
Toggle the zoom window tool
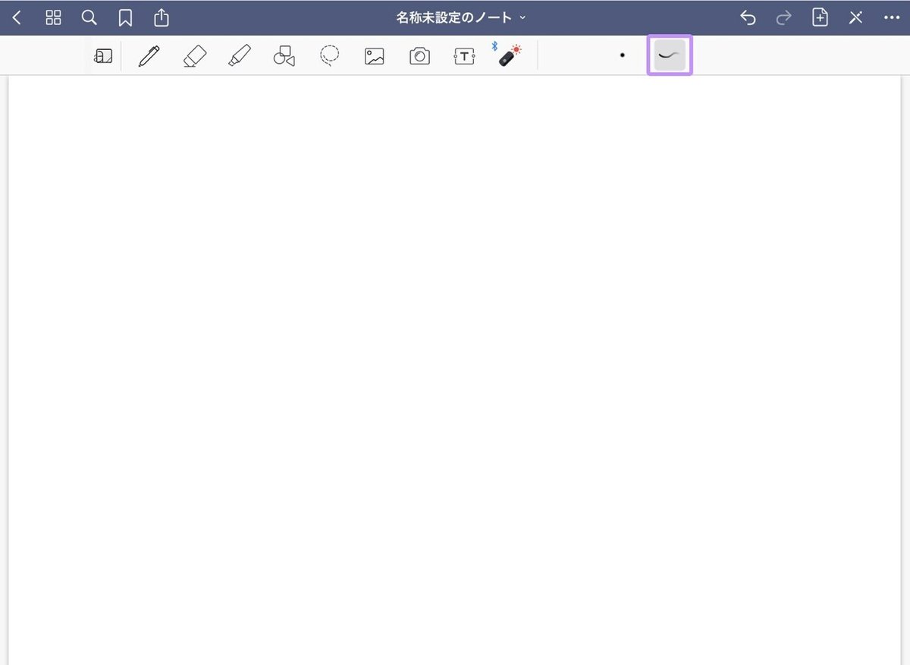103,56
